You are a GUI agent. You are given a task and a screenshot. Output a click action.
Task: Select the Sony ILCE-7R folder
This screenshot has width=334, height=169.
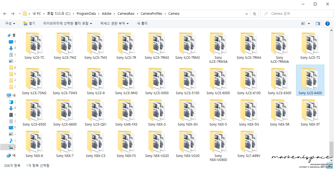click(126, 46)
